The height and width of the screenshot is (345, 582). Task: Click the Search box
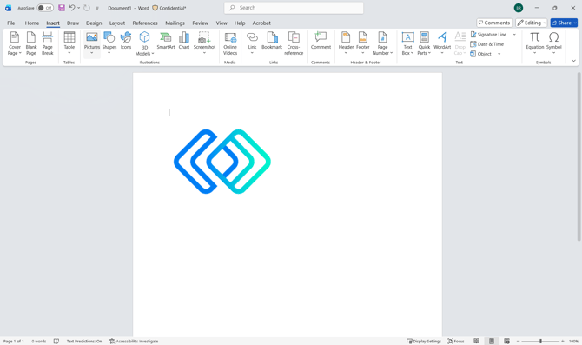[294, 8]
